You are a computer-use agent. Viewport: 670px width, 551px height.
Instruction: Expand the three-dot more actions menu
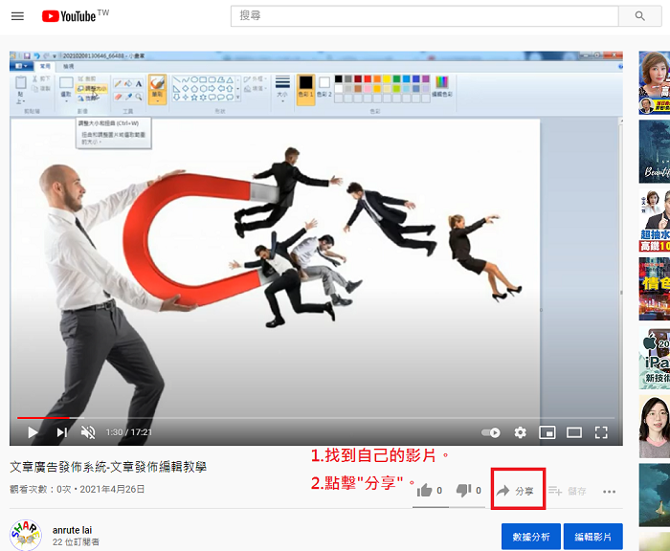[x=609, y=491]
